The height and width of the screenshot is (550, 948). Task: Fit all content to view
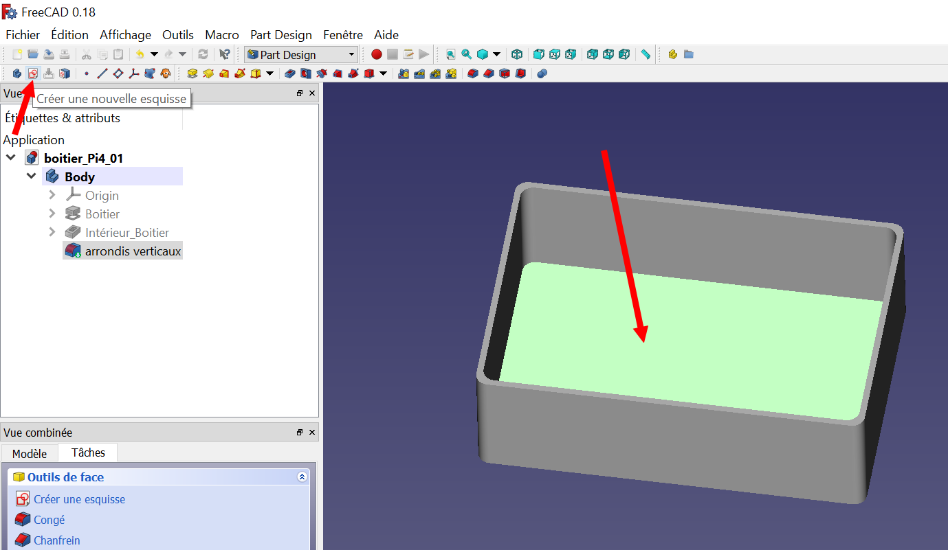(450, 54)
